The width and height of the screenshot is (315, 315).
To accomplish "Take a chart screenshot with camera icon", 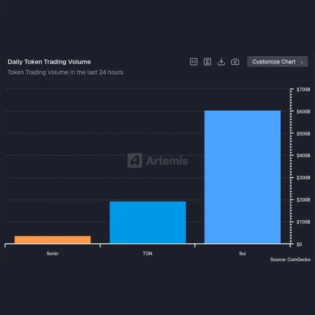I will (x=235, y=62).
